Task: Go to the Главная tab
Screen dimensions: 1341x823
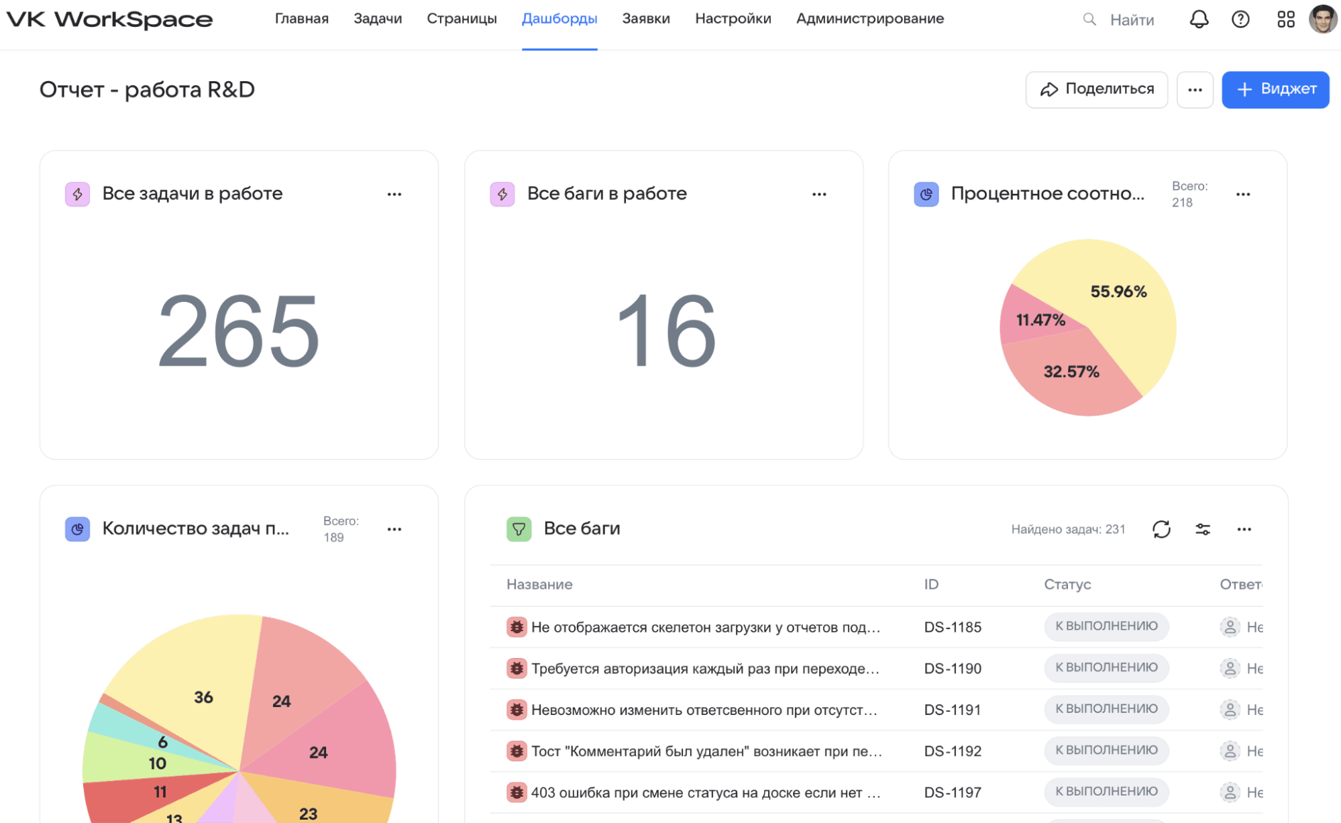Action: coord(302,19)
